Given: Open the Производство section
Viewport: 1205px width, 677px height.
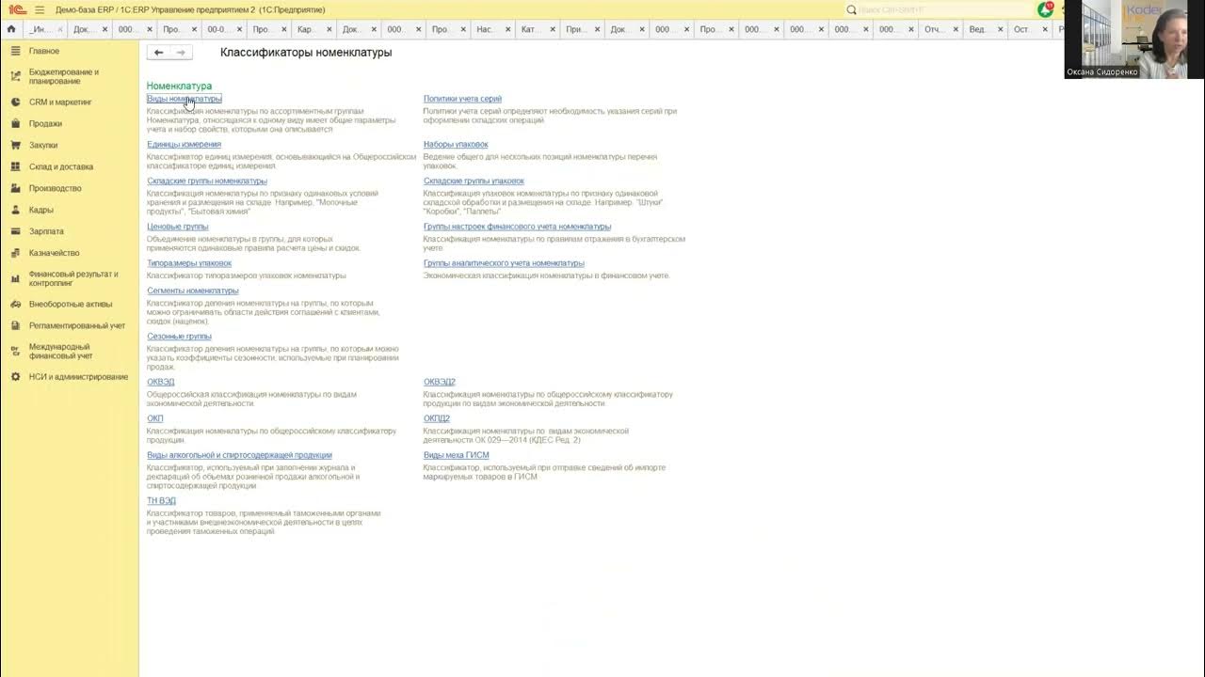Looking at the screenshot, I should pyautogui.click(x=56, y=188).
